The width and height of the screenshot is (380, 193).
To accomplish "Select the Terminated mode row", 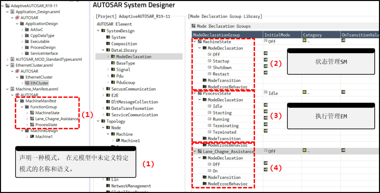I will point(224,132).
